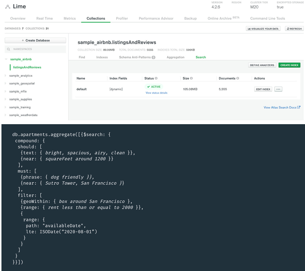This screenshot has width=305, height=271.
Task: Click the Documents column info icon
Action: [238, 78]
